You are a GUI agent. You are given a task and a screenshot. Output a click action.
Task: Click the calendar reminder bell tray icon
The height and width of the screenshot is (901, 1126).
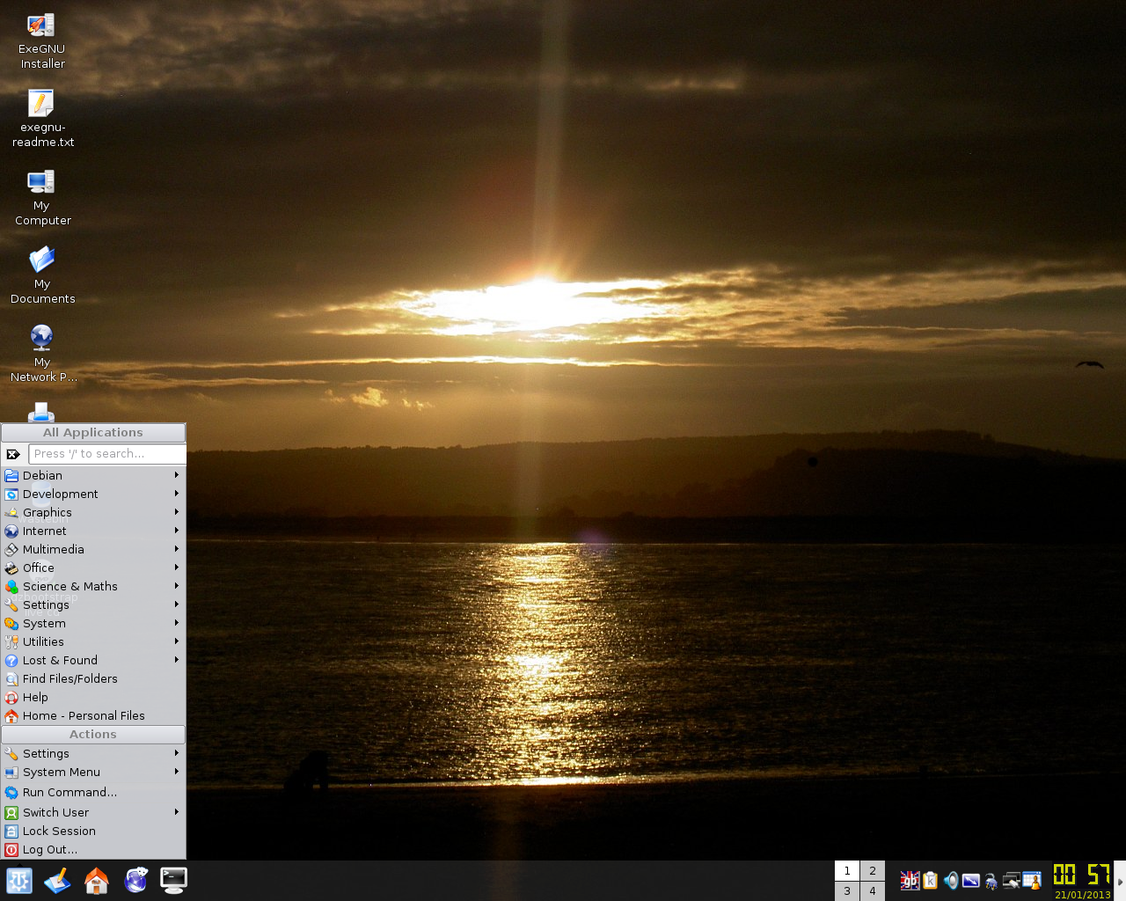1032,880
